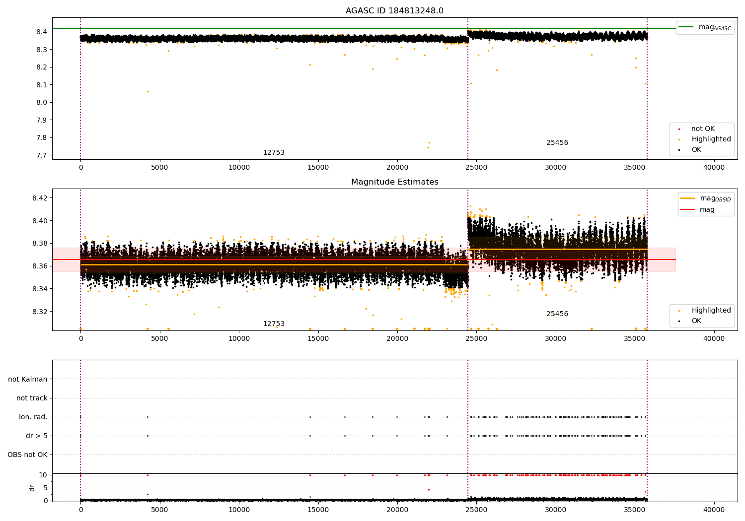745x521 pixels.
Task: Click "30000" x-tick under the Magnitude Estimates plot
Action: click(x=556, y=339)
